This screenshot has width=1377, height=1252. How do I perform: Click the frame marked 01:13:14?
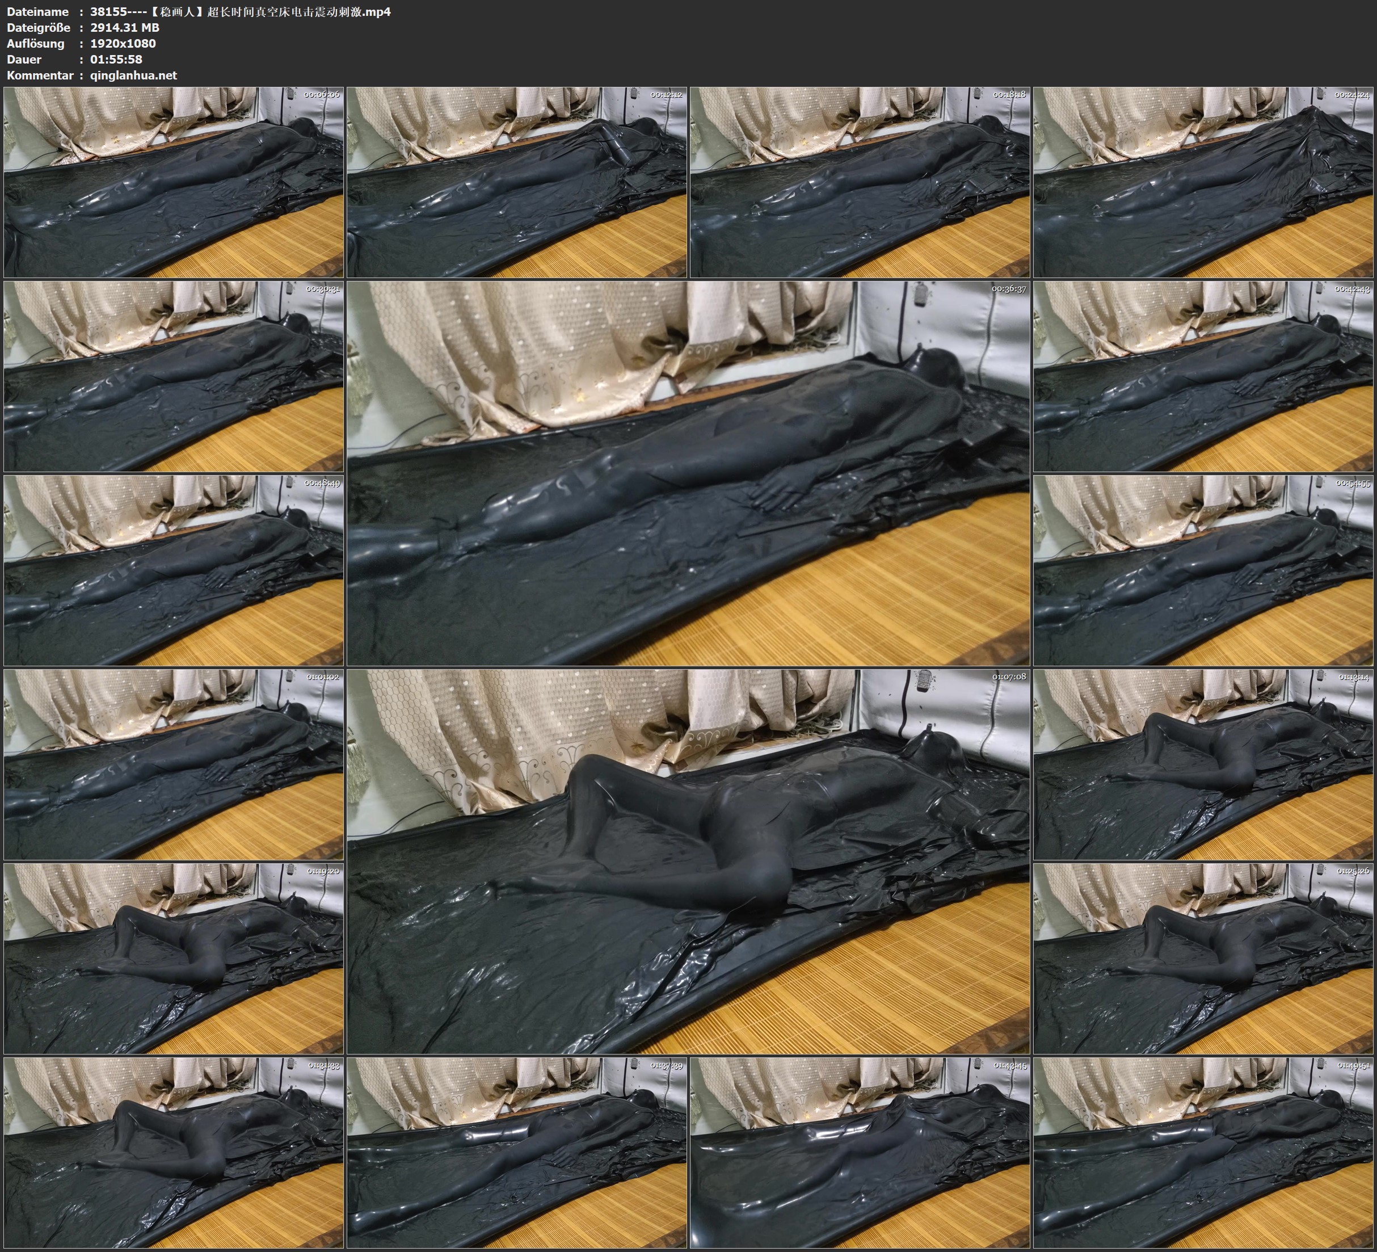tap(1203, 764)
